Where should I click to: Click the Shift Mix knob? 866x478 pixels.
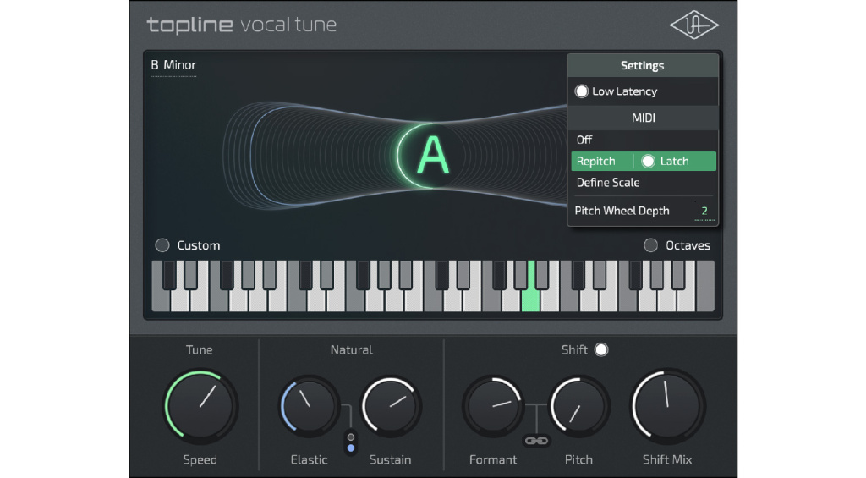tap(667, 404)
